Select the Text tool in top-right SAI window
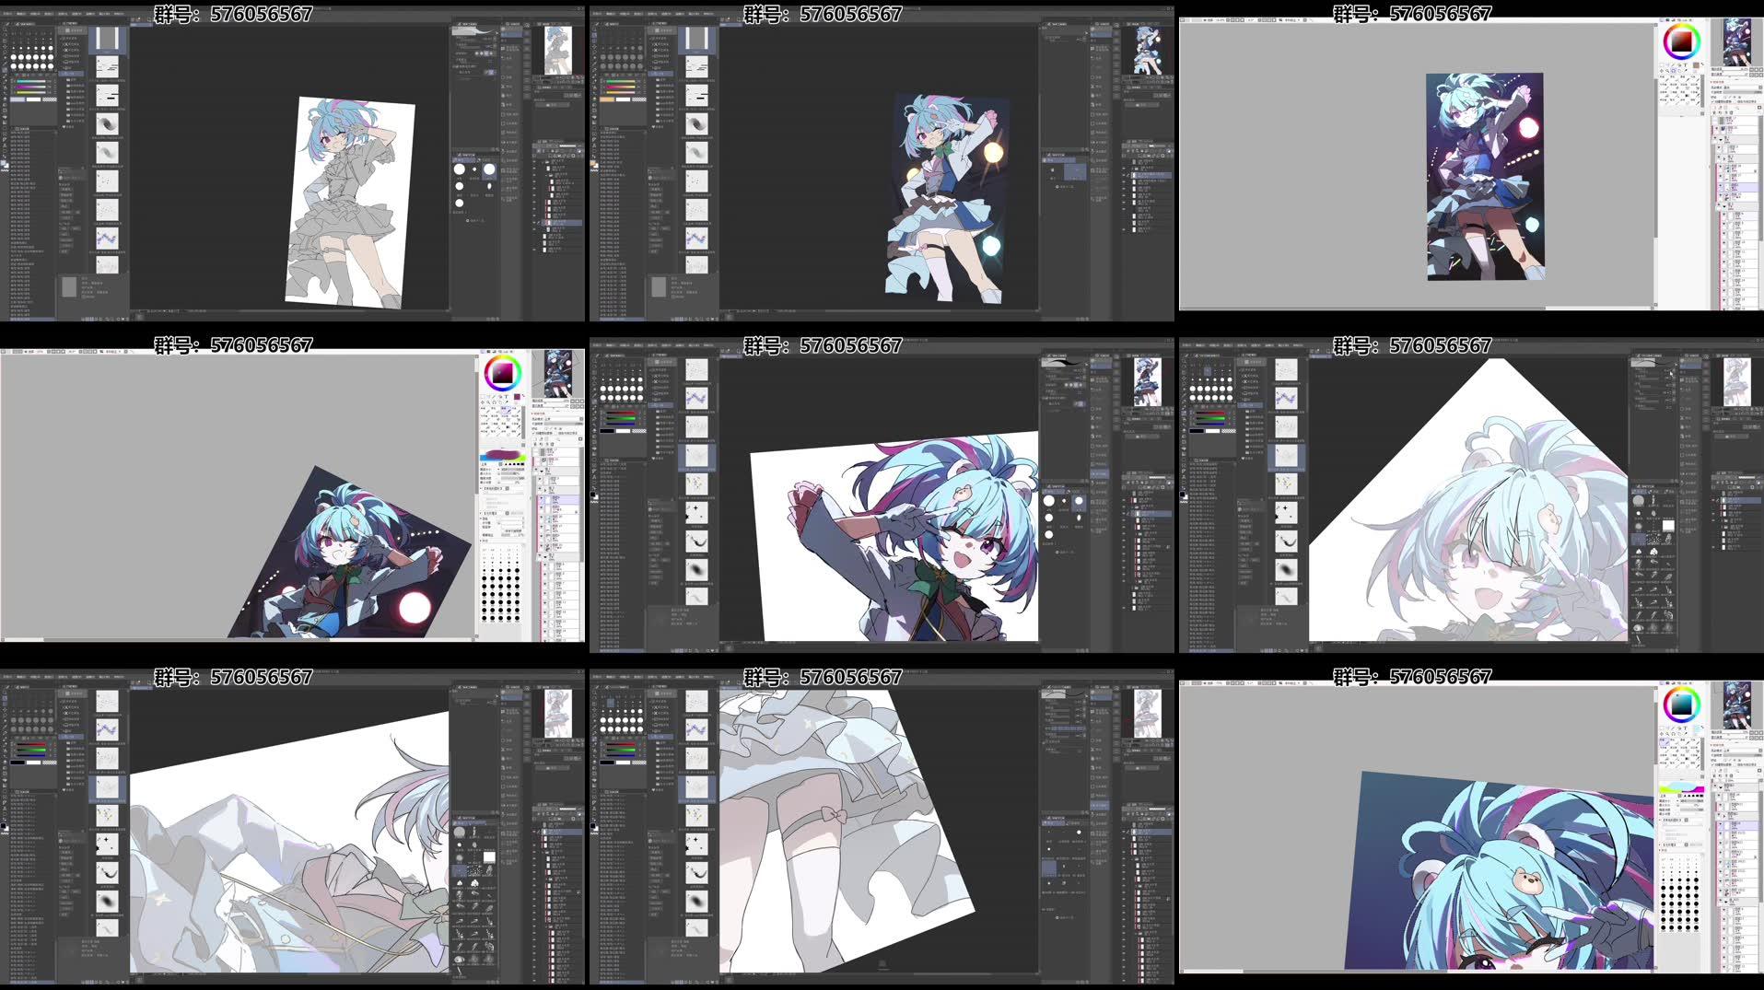 point(1686,65)
